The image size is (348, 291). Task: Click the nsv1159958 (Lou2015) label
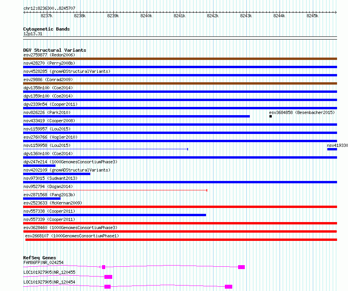pos(47,145)
